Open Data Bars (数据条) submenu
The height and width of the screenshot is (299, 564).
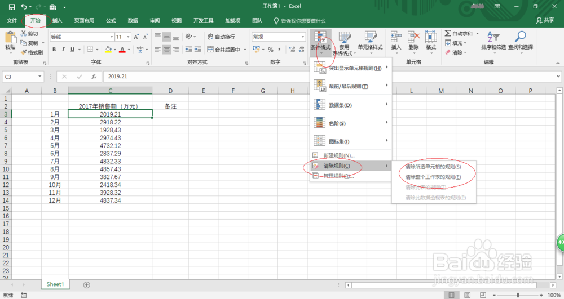[x=351, y=105]
